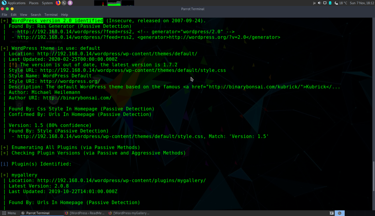Screen dimensions: 375x216
Task: Click the network usage monitor graph
Action: tap(128, 3)
